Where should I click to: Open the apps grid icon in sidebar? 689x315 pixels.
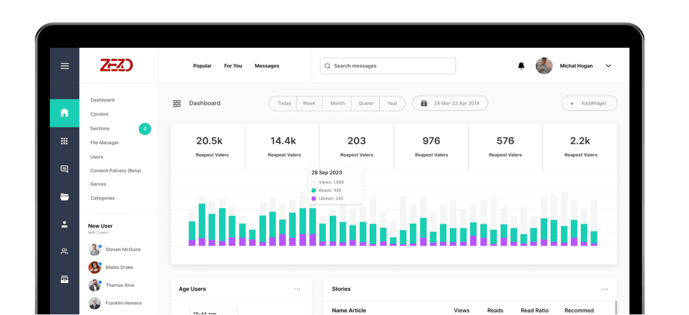(x=64, y=141)
